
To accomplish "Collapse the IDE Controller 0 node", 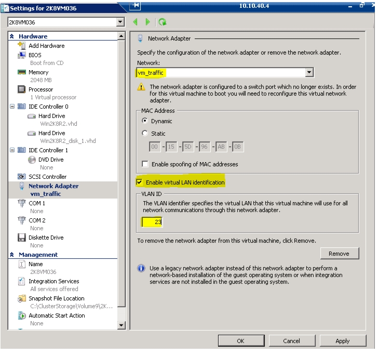I will pyautogui.click(x=12, y=106).
